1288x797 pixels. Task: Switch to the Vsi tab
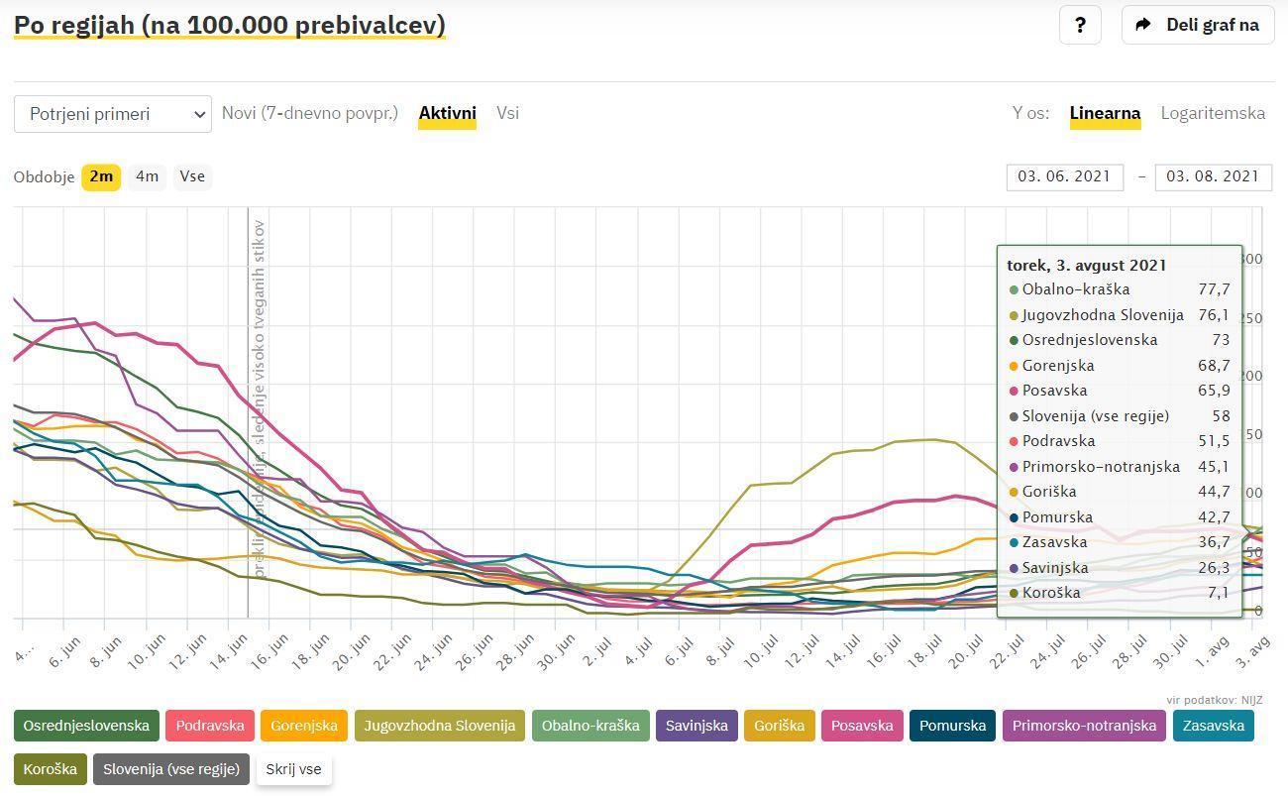[507, 113]
